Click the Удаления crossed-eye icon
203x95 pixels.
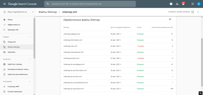[4, 52]
